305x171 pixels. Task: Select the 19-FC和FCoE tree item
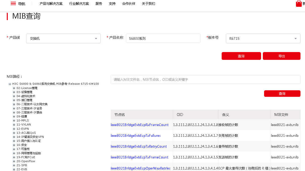[26, 157]
